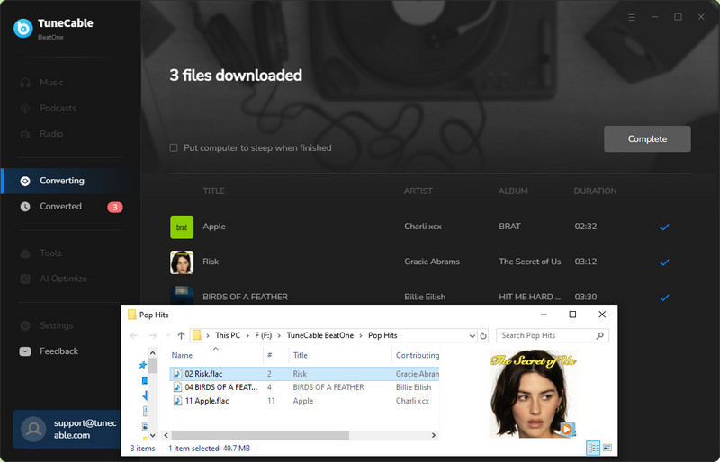Viewport: 720px width, 462px height.
Task: Open the Converted list in the sidebar
Action: pyautogui.click(x=60, y=207)
